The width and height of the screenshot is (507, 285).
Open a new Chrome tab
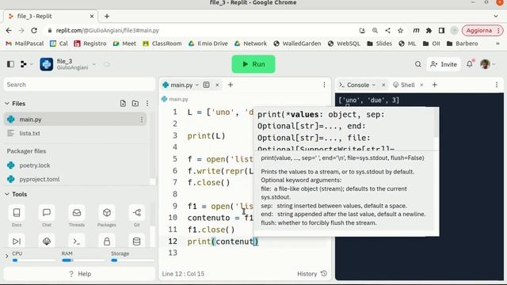pos(107,16)
